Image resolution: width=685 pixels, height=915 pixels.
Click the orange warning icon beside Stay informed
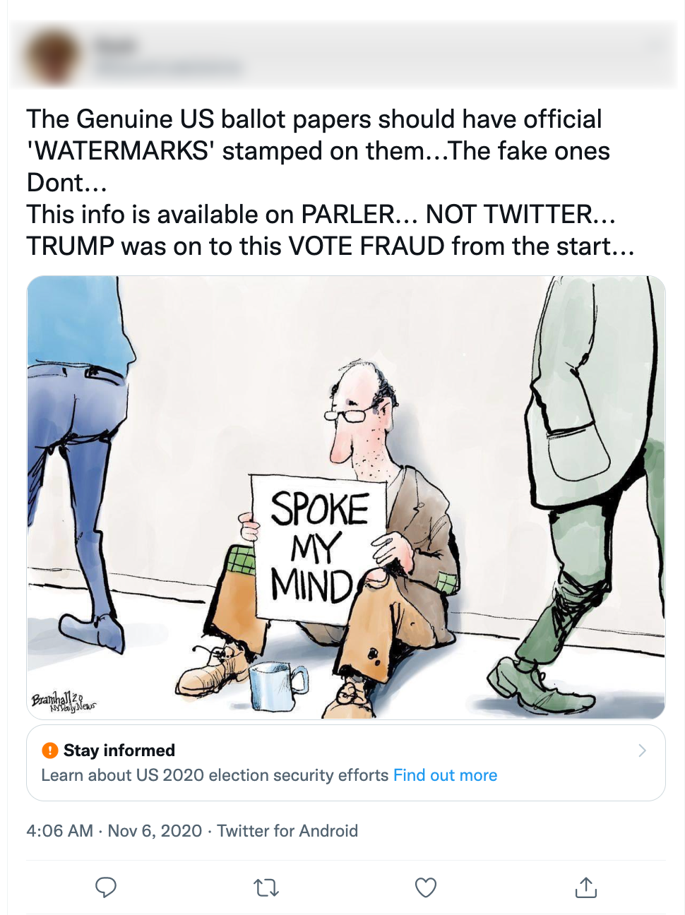[49, 750]
